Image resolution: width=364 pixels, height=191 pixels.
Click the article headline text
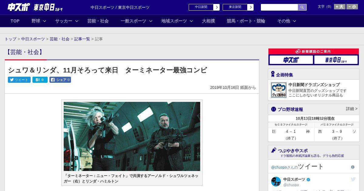coord(108,70)
